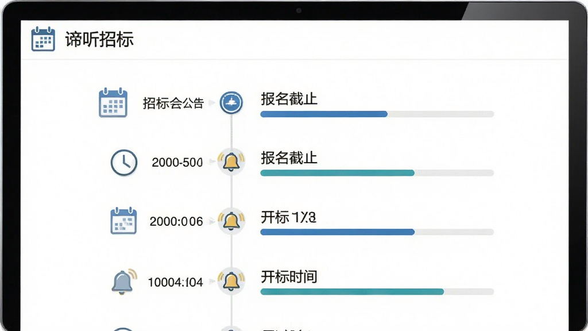The height and width of the screenshot is (331, 588).
Task: Click the blue progress bar under first 报名截止
Action: (x=377, y=114)
